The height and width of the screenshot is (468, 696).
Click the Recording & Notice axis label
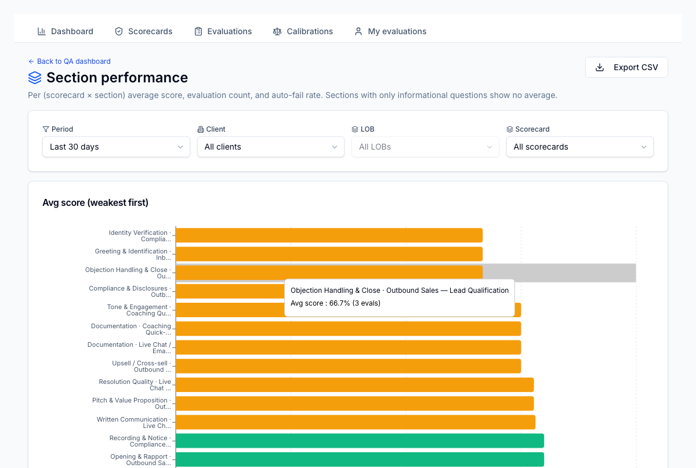point(140,441)
